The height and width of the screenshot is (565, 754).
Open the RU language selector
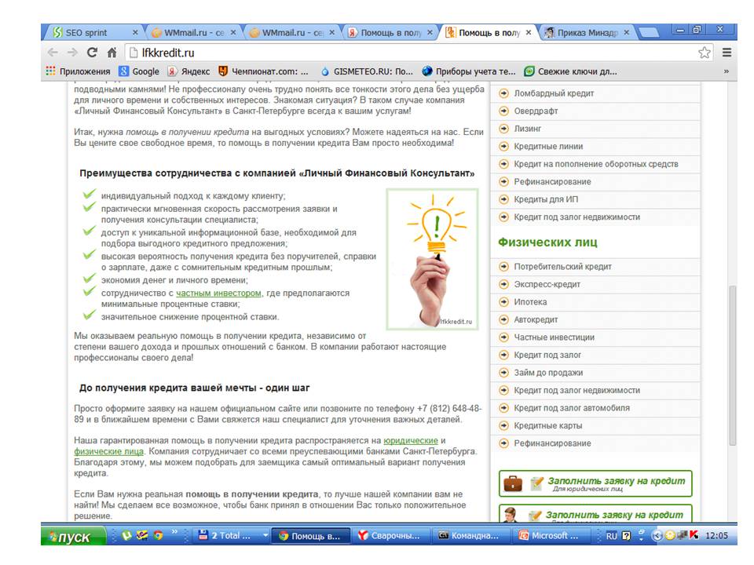[611, 536]
